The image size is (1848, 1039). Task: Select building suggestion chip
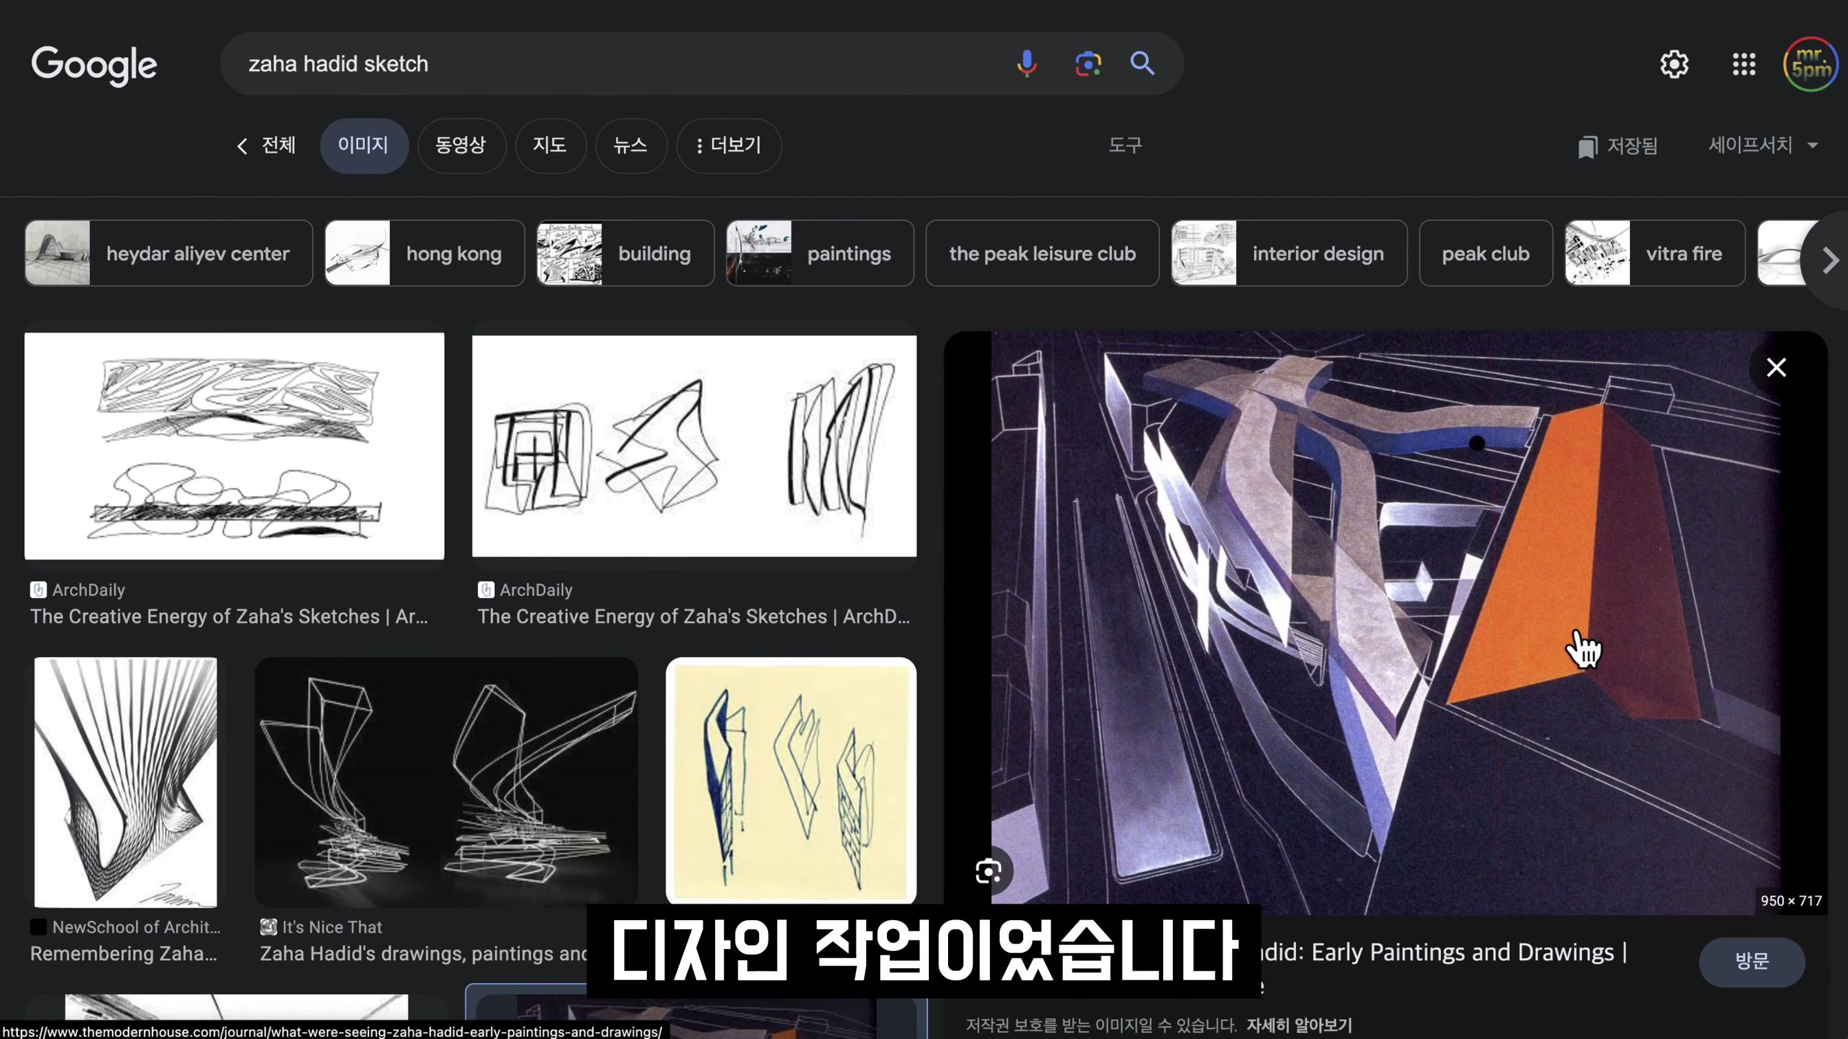625,253
